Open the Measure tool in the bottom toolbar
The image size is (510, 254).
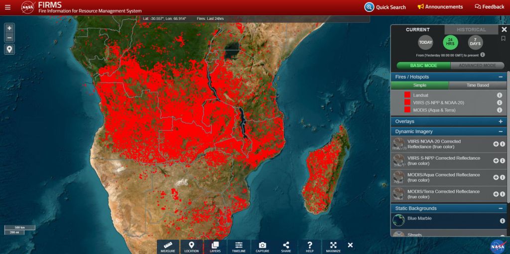168,247
